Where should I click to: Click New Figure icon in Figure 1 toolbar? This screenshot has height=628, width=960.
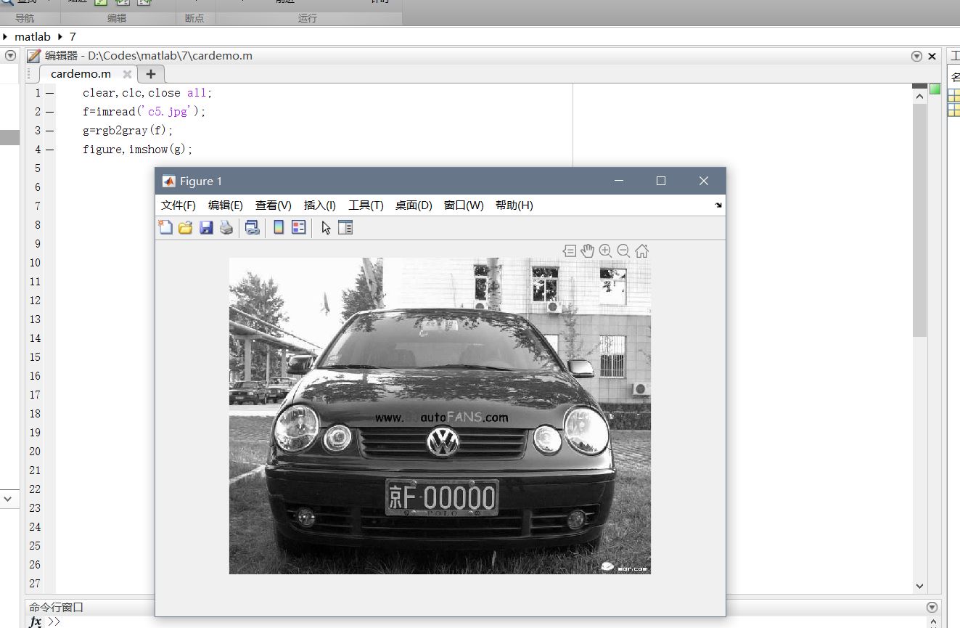[165, 227]
